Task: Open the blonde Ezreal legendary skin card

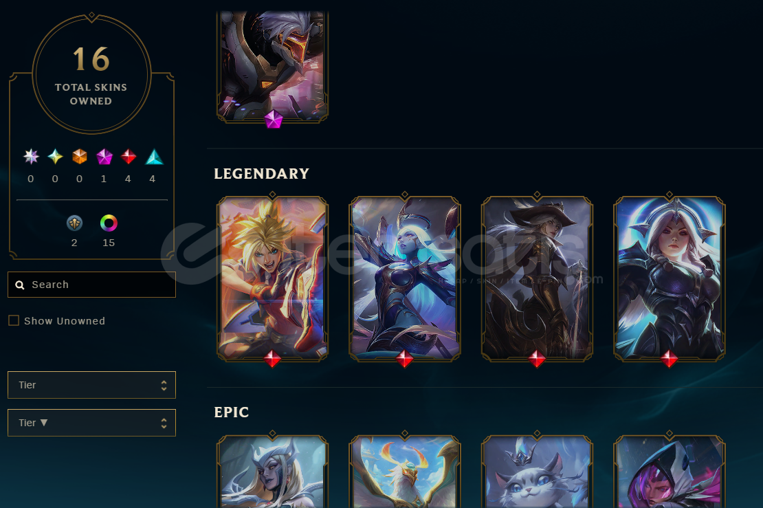Action: point(272,278)
